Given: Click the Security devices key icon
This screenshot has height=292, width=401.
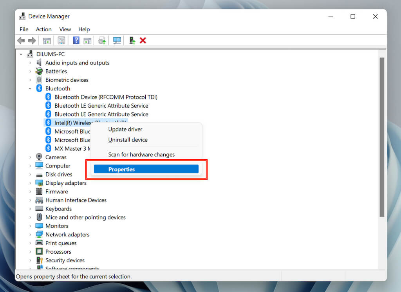Looking at the screenshot, I should (40, 260).
